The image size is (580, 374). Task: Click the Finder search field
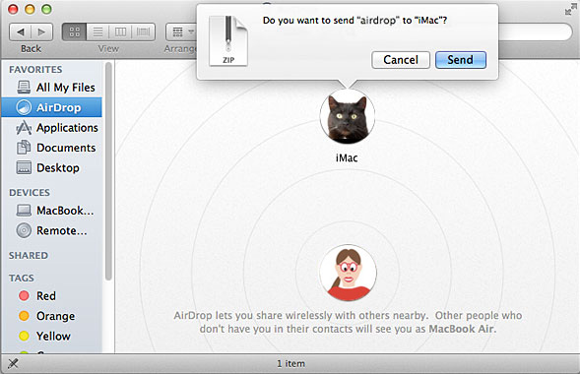point(535,32)
